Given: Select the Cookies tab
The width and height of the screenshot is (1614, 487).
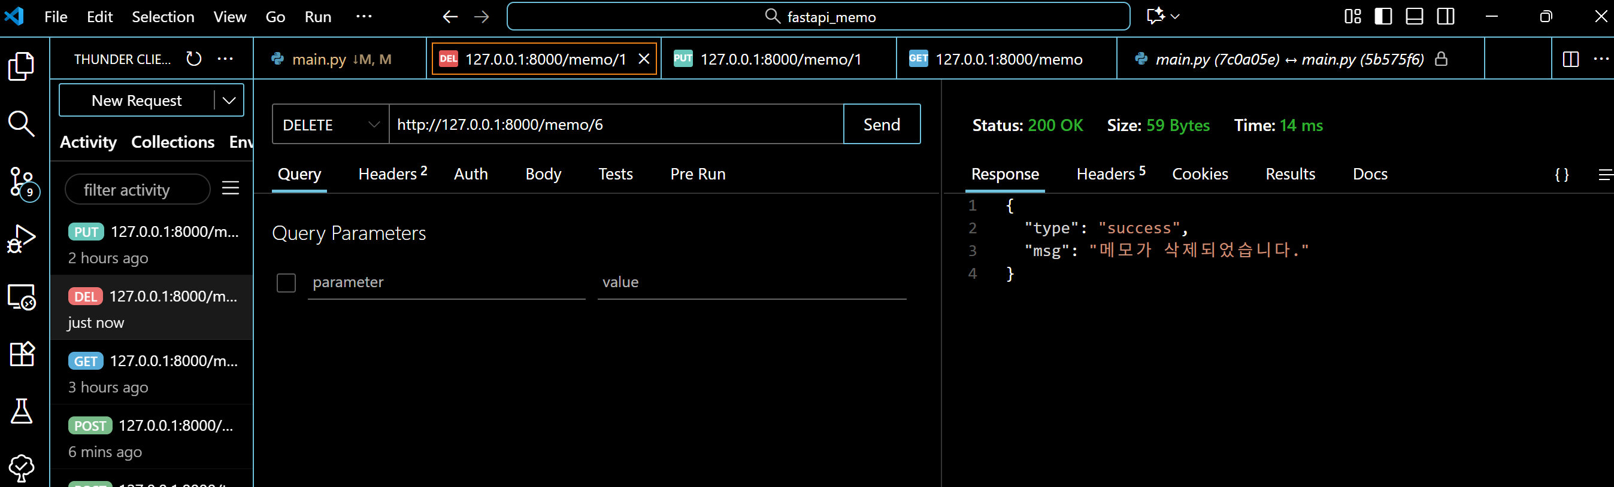Looking at the screenshot, I should click(x=1200, y=174).
